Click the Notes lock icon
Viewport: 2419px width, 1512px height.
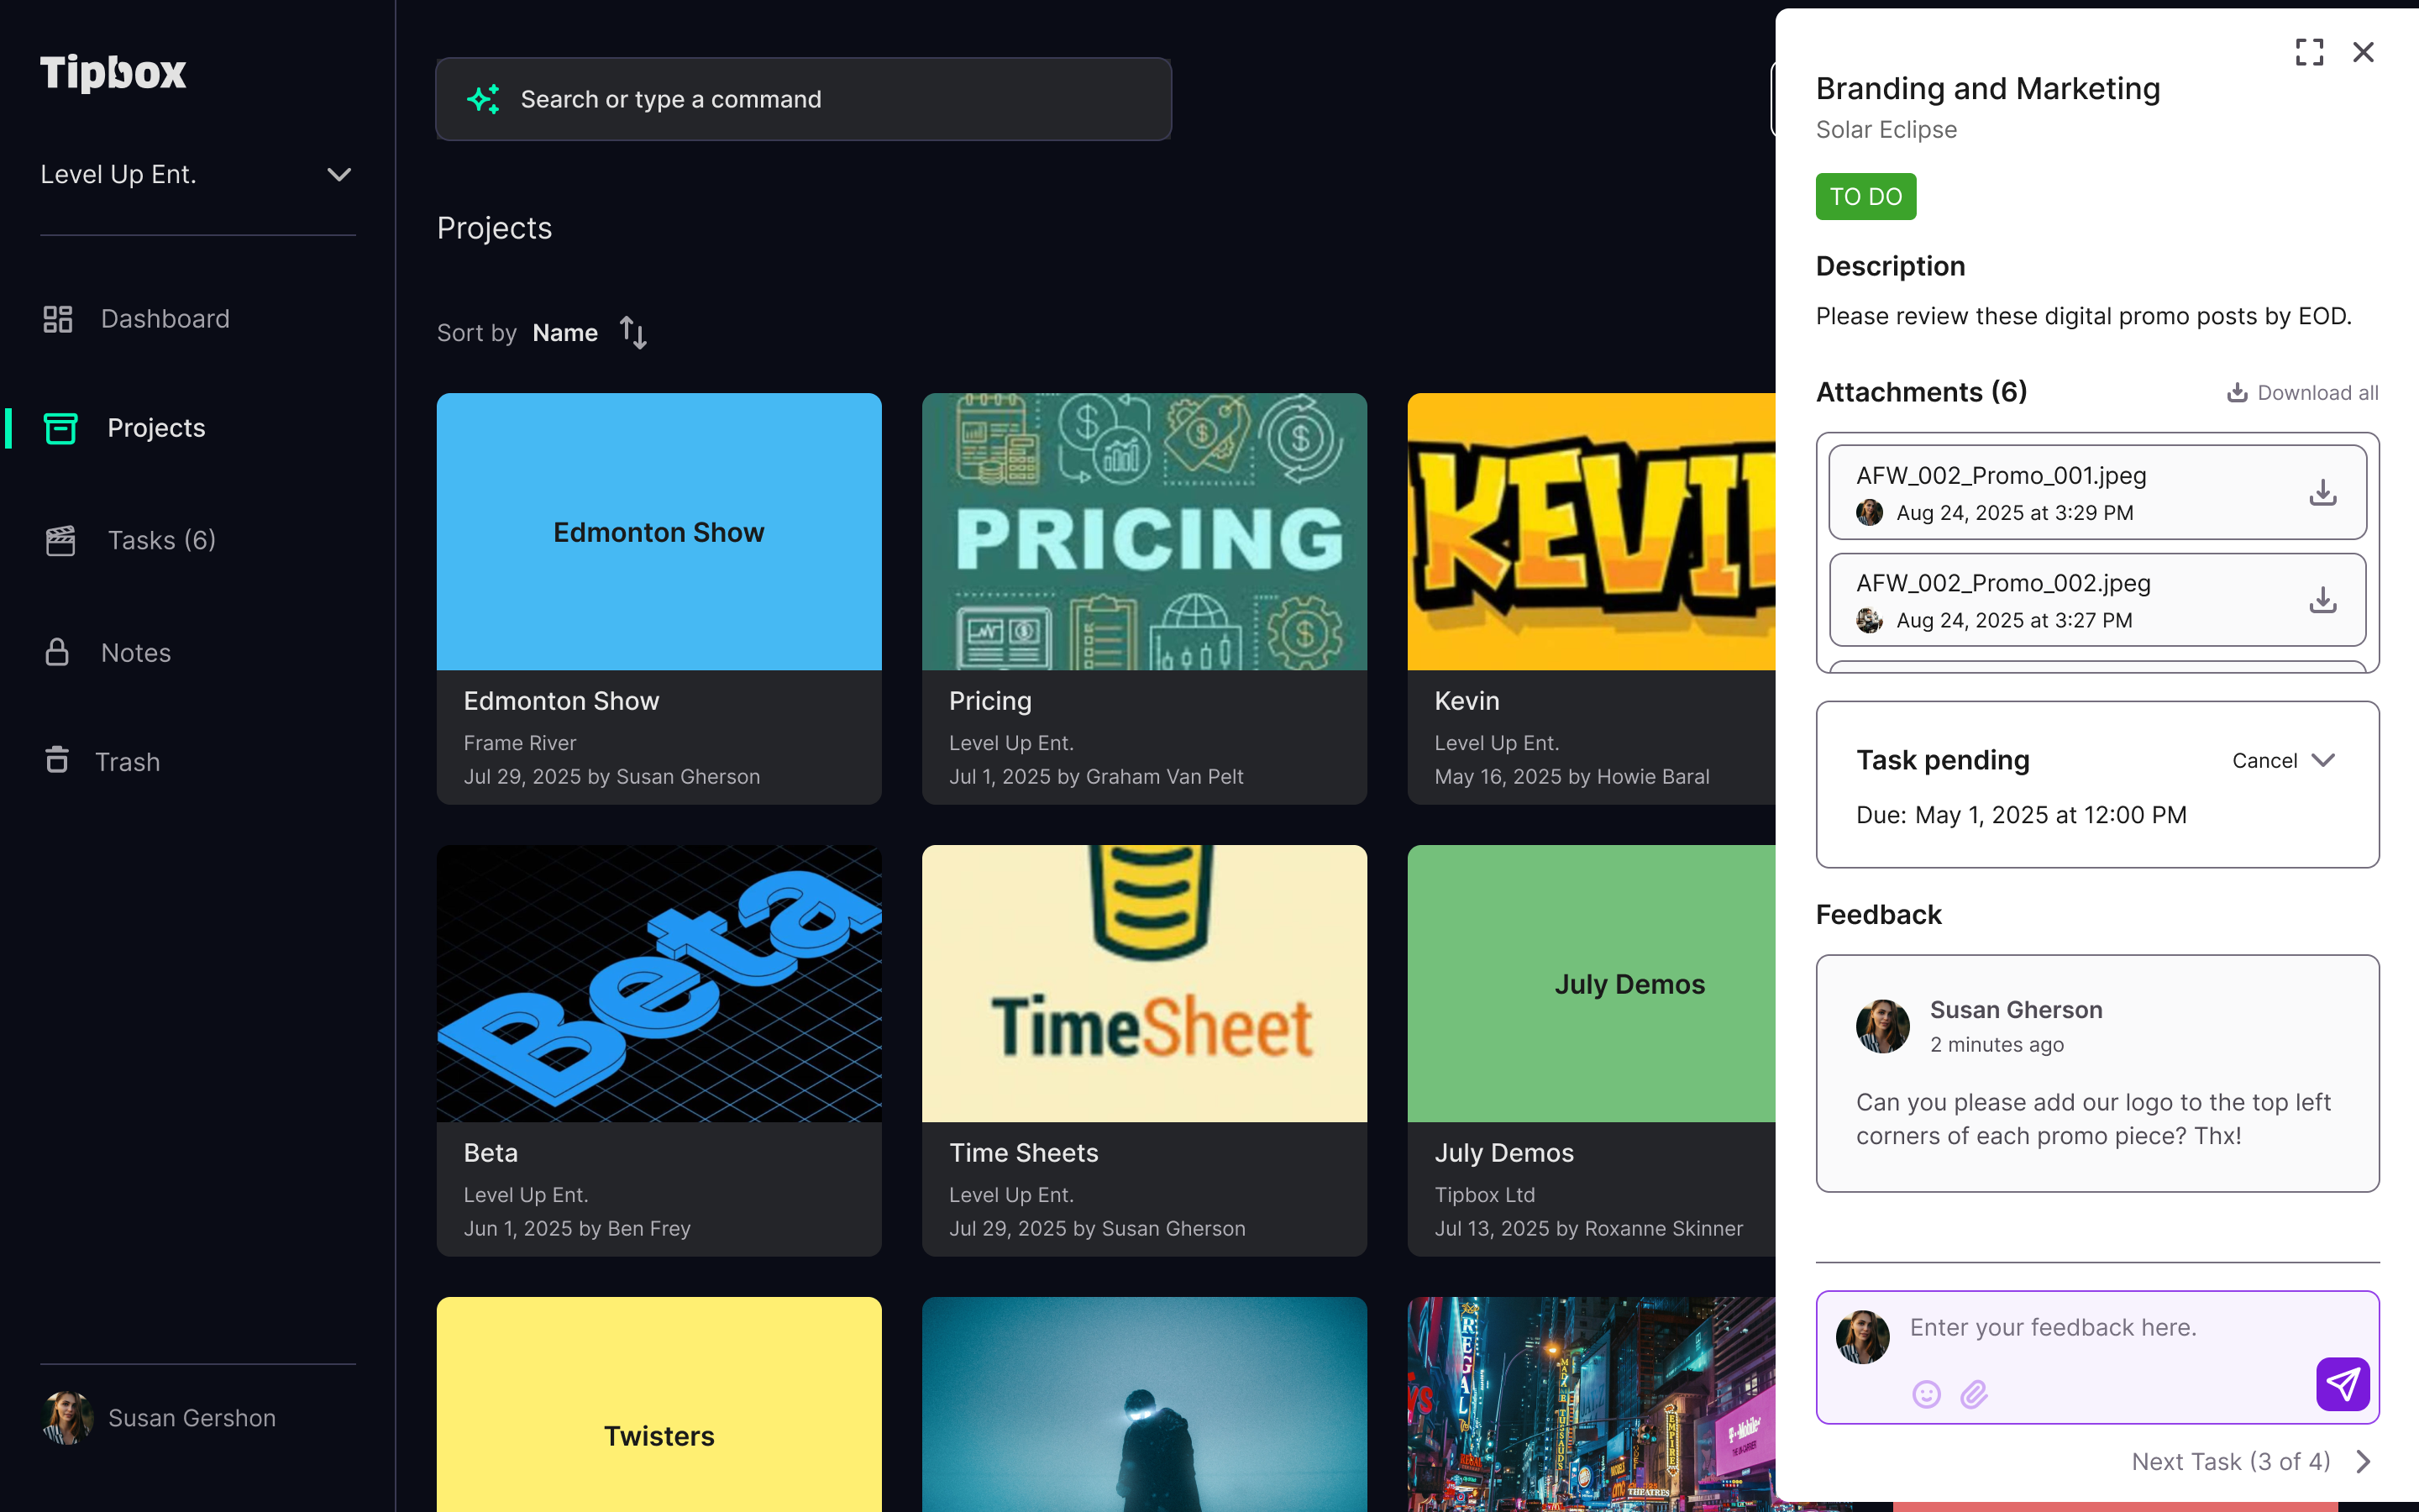click(57, 652)
